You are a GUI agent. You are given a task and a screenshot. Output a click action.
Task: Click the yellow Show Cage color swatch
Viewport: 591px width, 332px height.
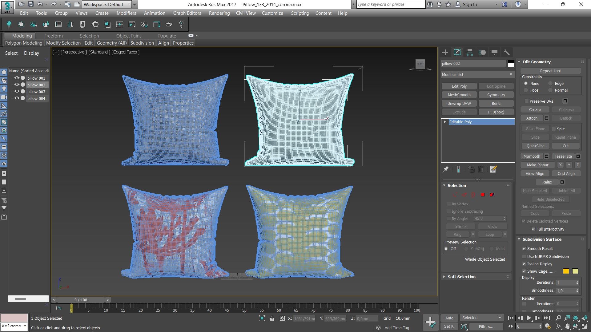(x=566, y=271)
